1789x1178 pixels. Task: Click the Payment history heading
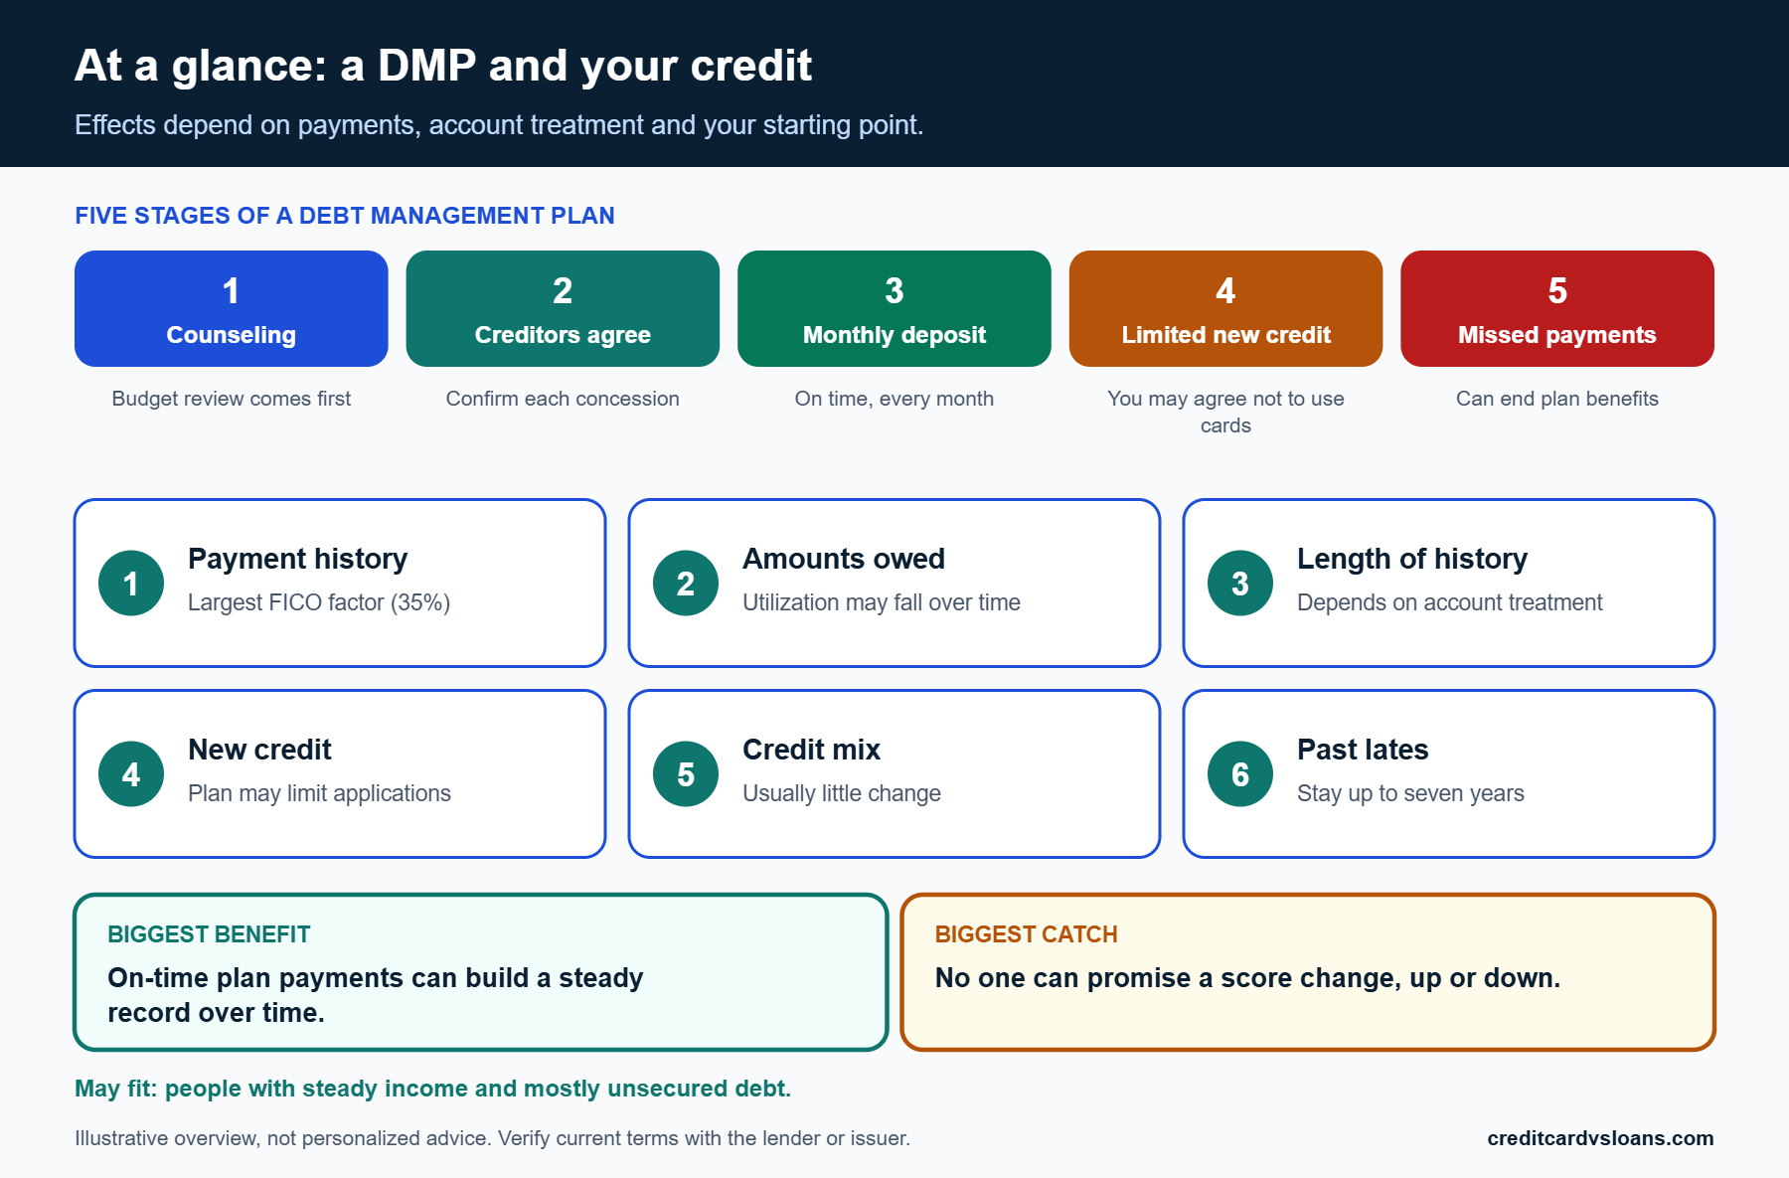coord(297,559)
